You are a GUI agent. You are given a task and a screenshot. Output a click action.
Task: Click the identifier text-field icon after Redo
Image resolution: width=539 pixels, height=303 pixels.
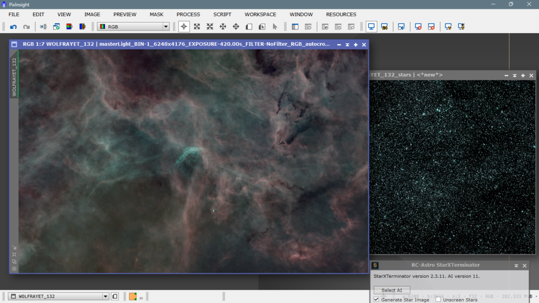pos(43,26)
